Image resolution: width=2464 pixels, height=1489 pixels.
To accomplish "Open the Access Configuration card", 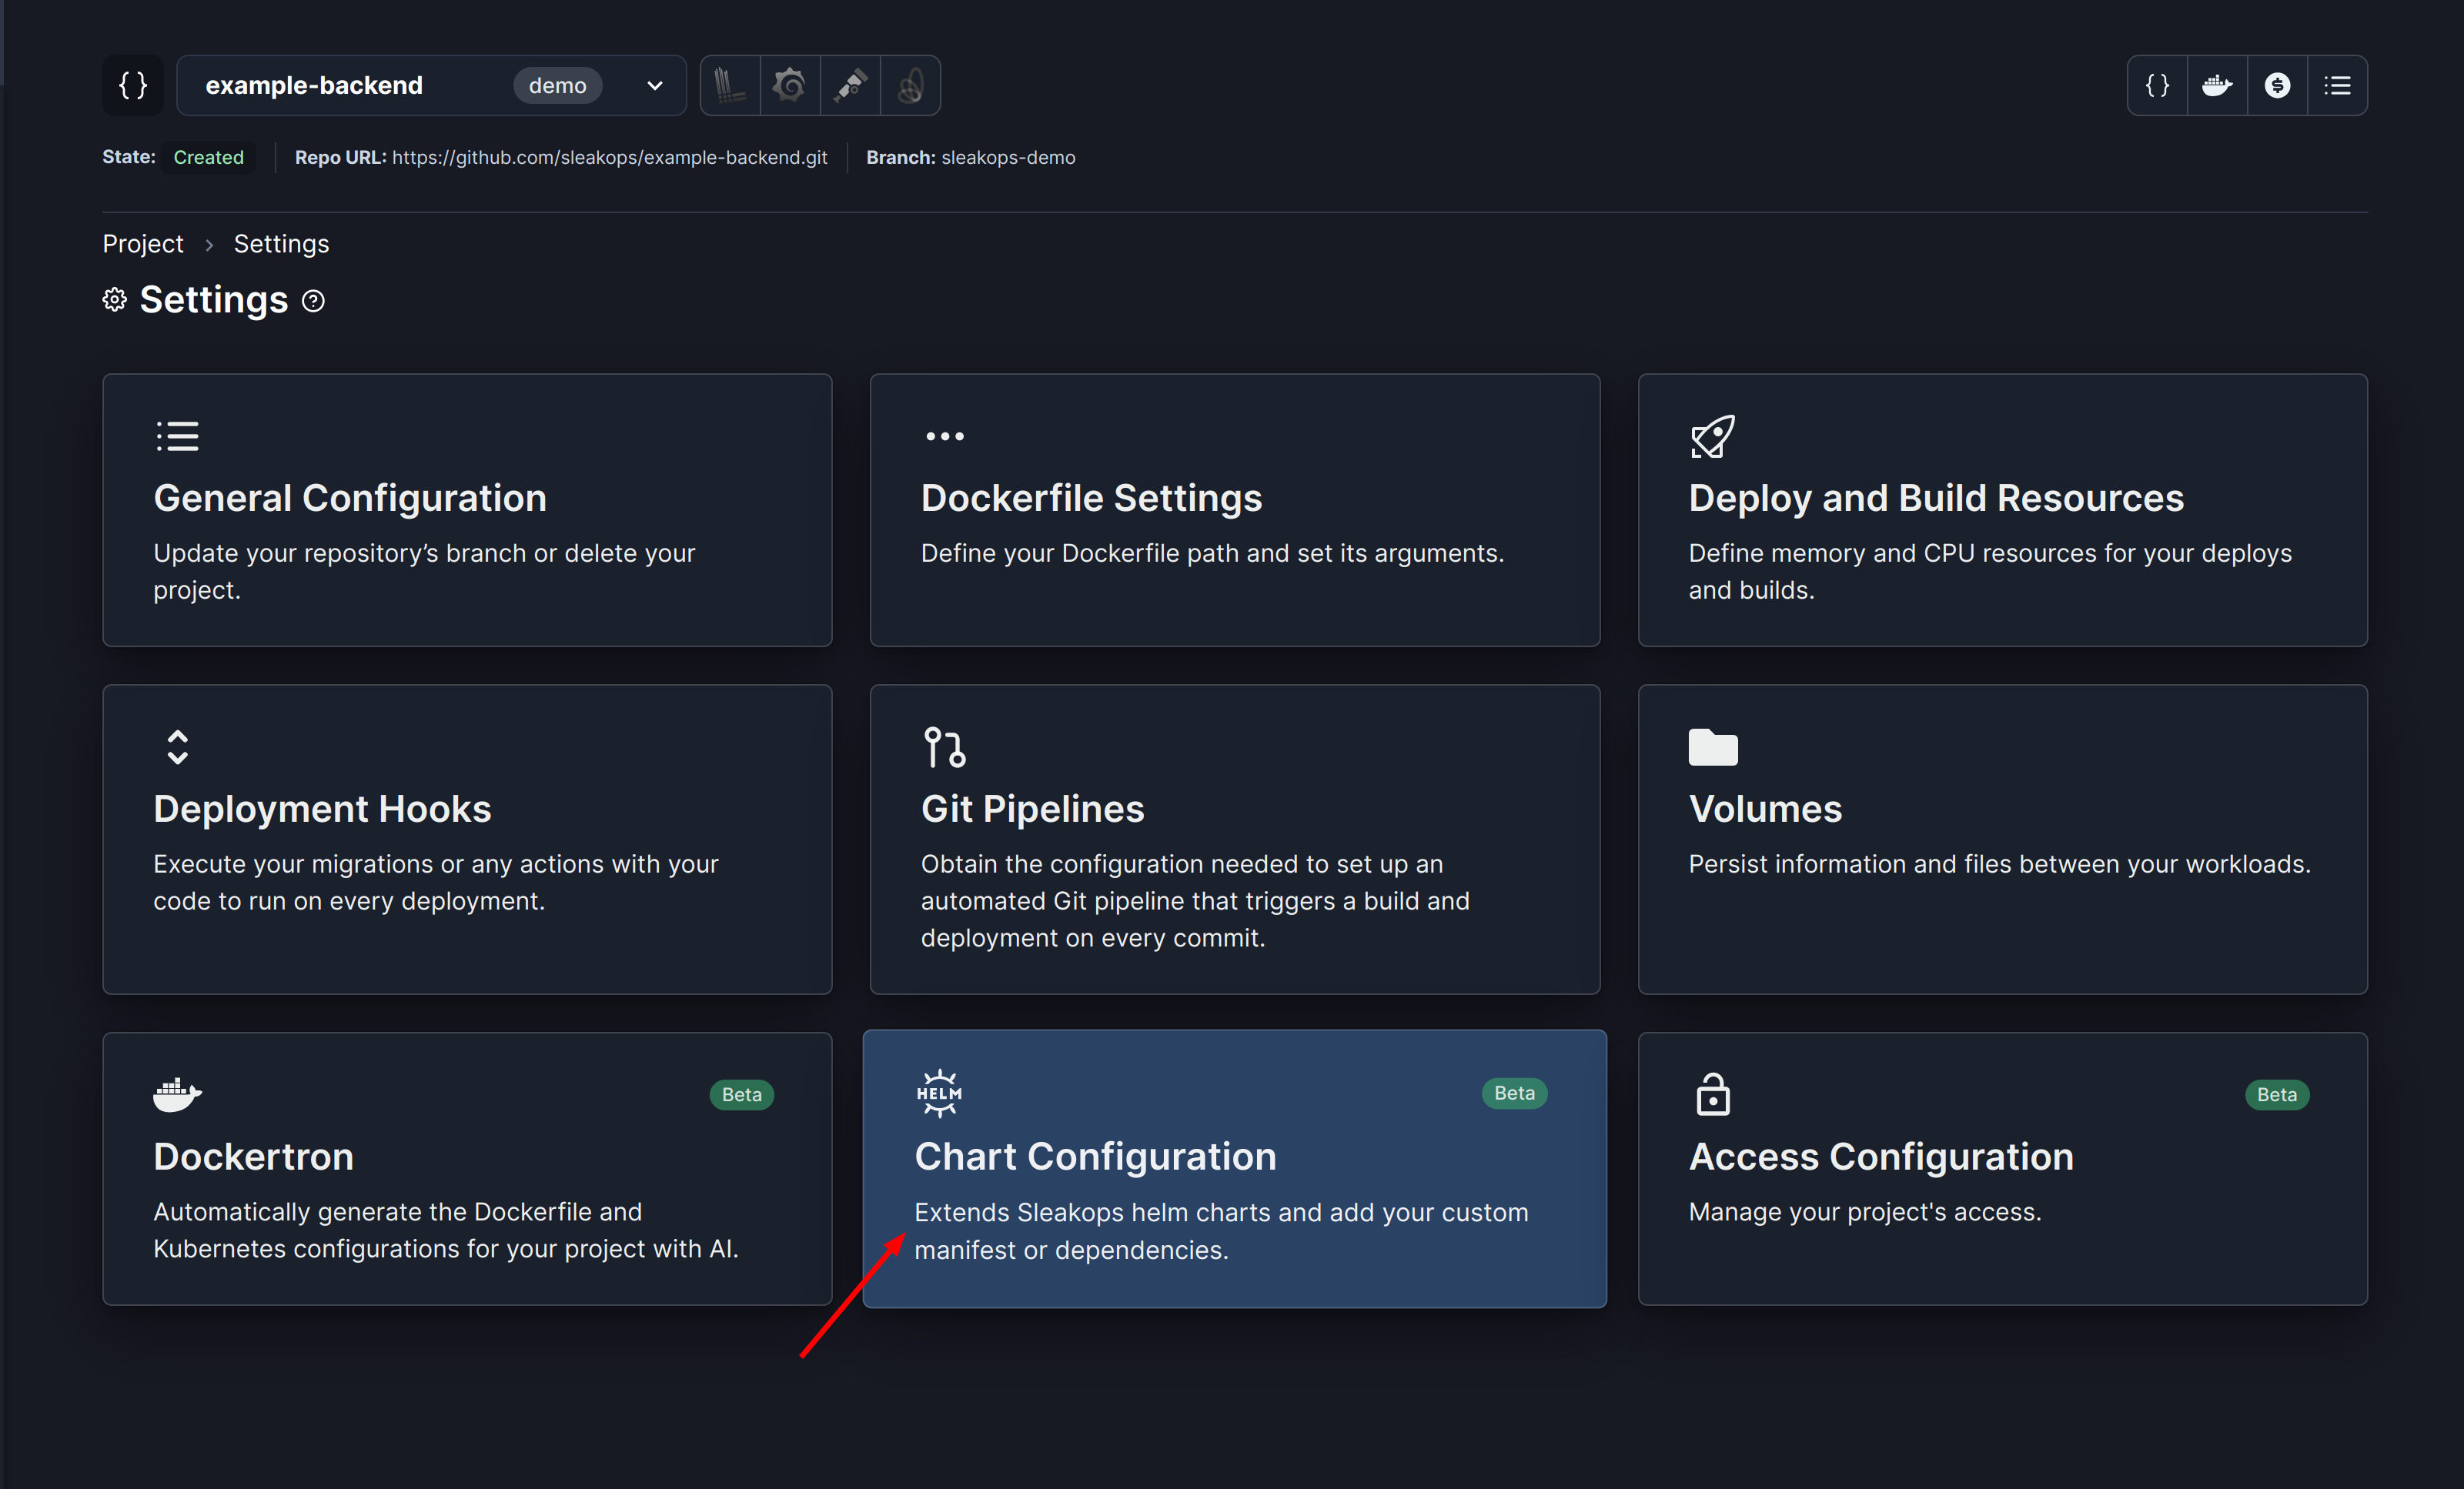I will 2002,1168.
